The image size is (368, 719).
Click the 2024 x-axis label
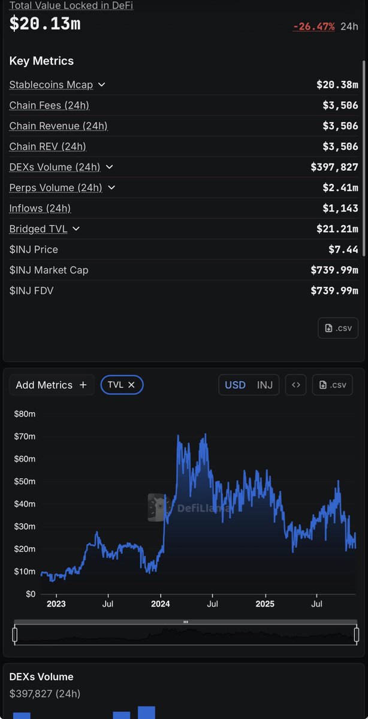160,604
